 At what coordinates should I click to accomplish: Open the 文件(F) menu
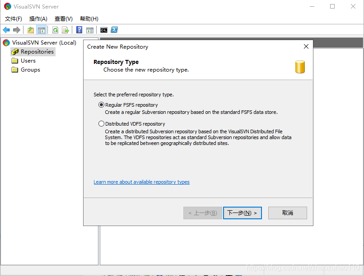click(x=13, y=19)
